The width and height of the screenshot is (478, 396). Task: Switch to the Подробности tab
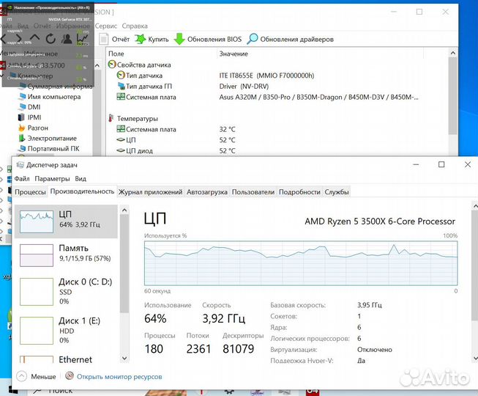tap(299, 192)
